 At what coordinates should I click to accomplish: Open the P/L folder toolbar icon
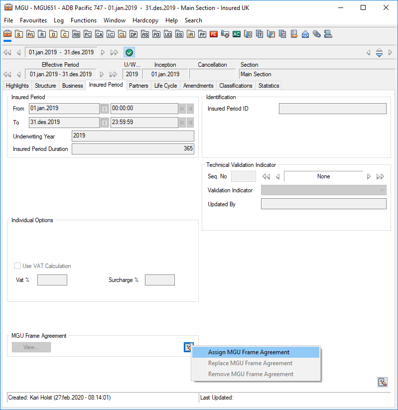click(30, 34)
